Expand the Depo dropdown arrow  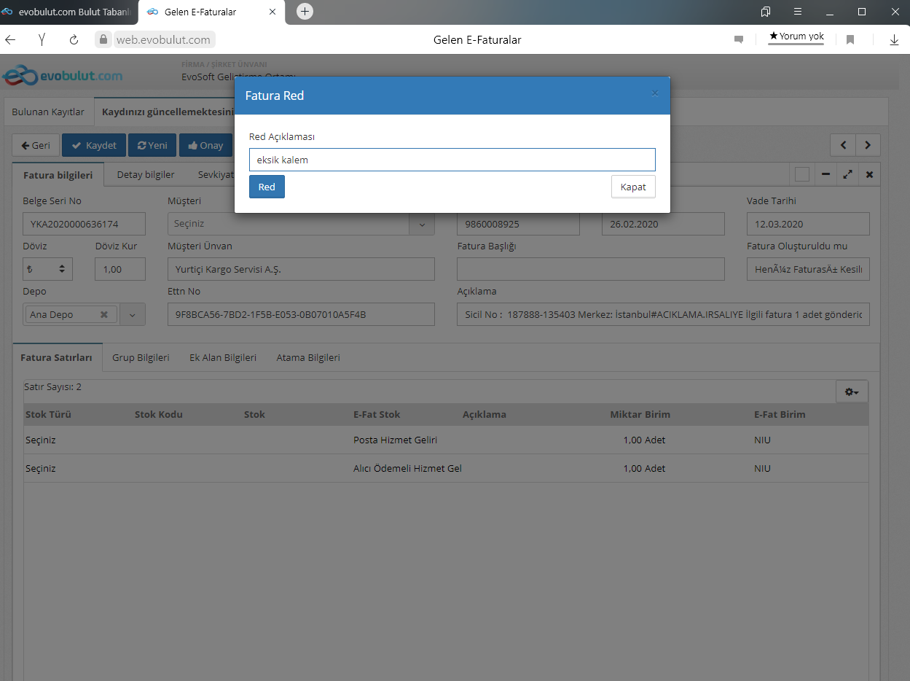(133, 314)
